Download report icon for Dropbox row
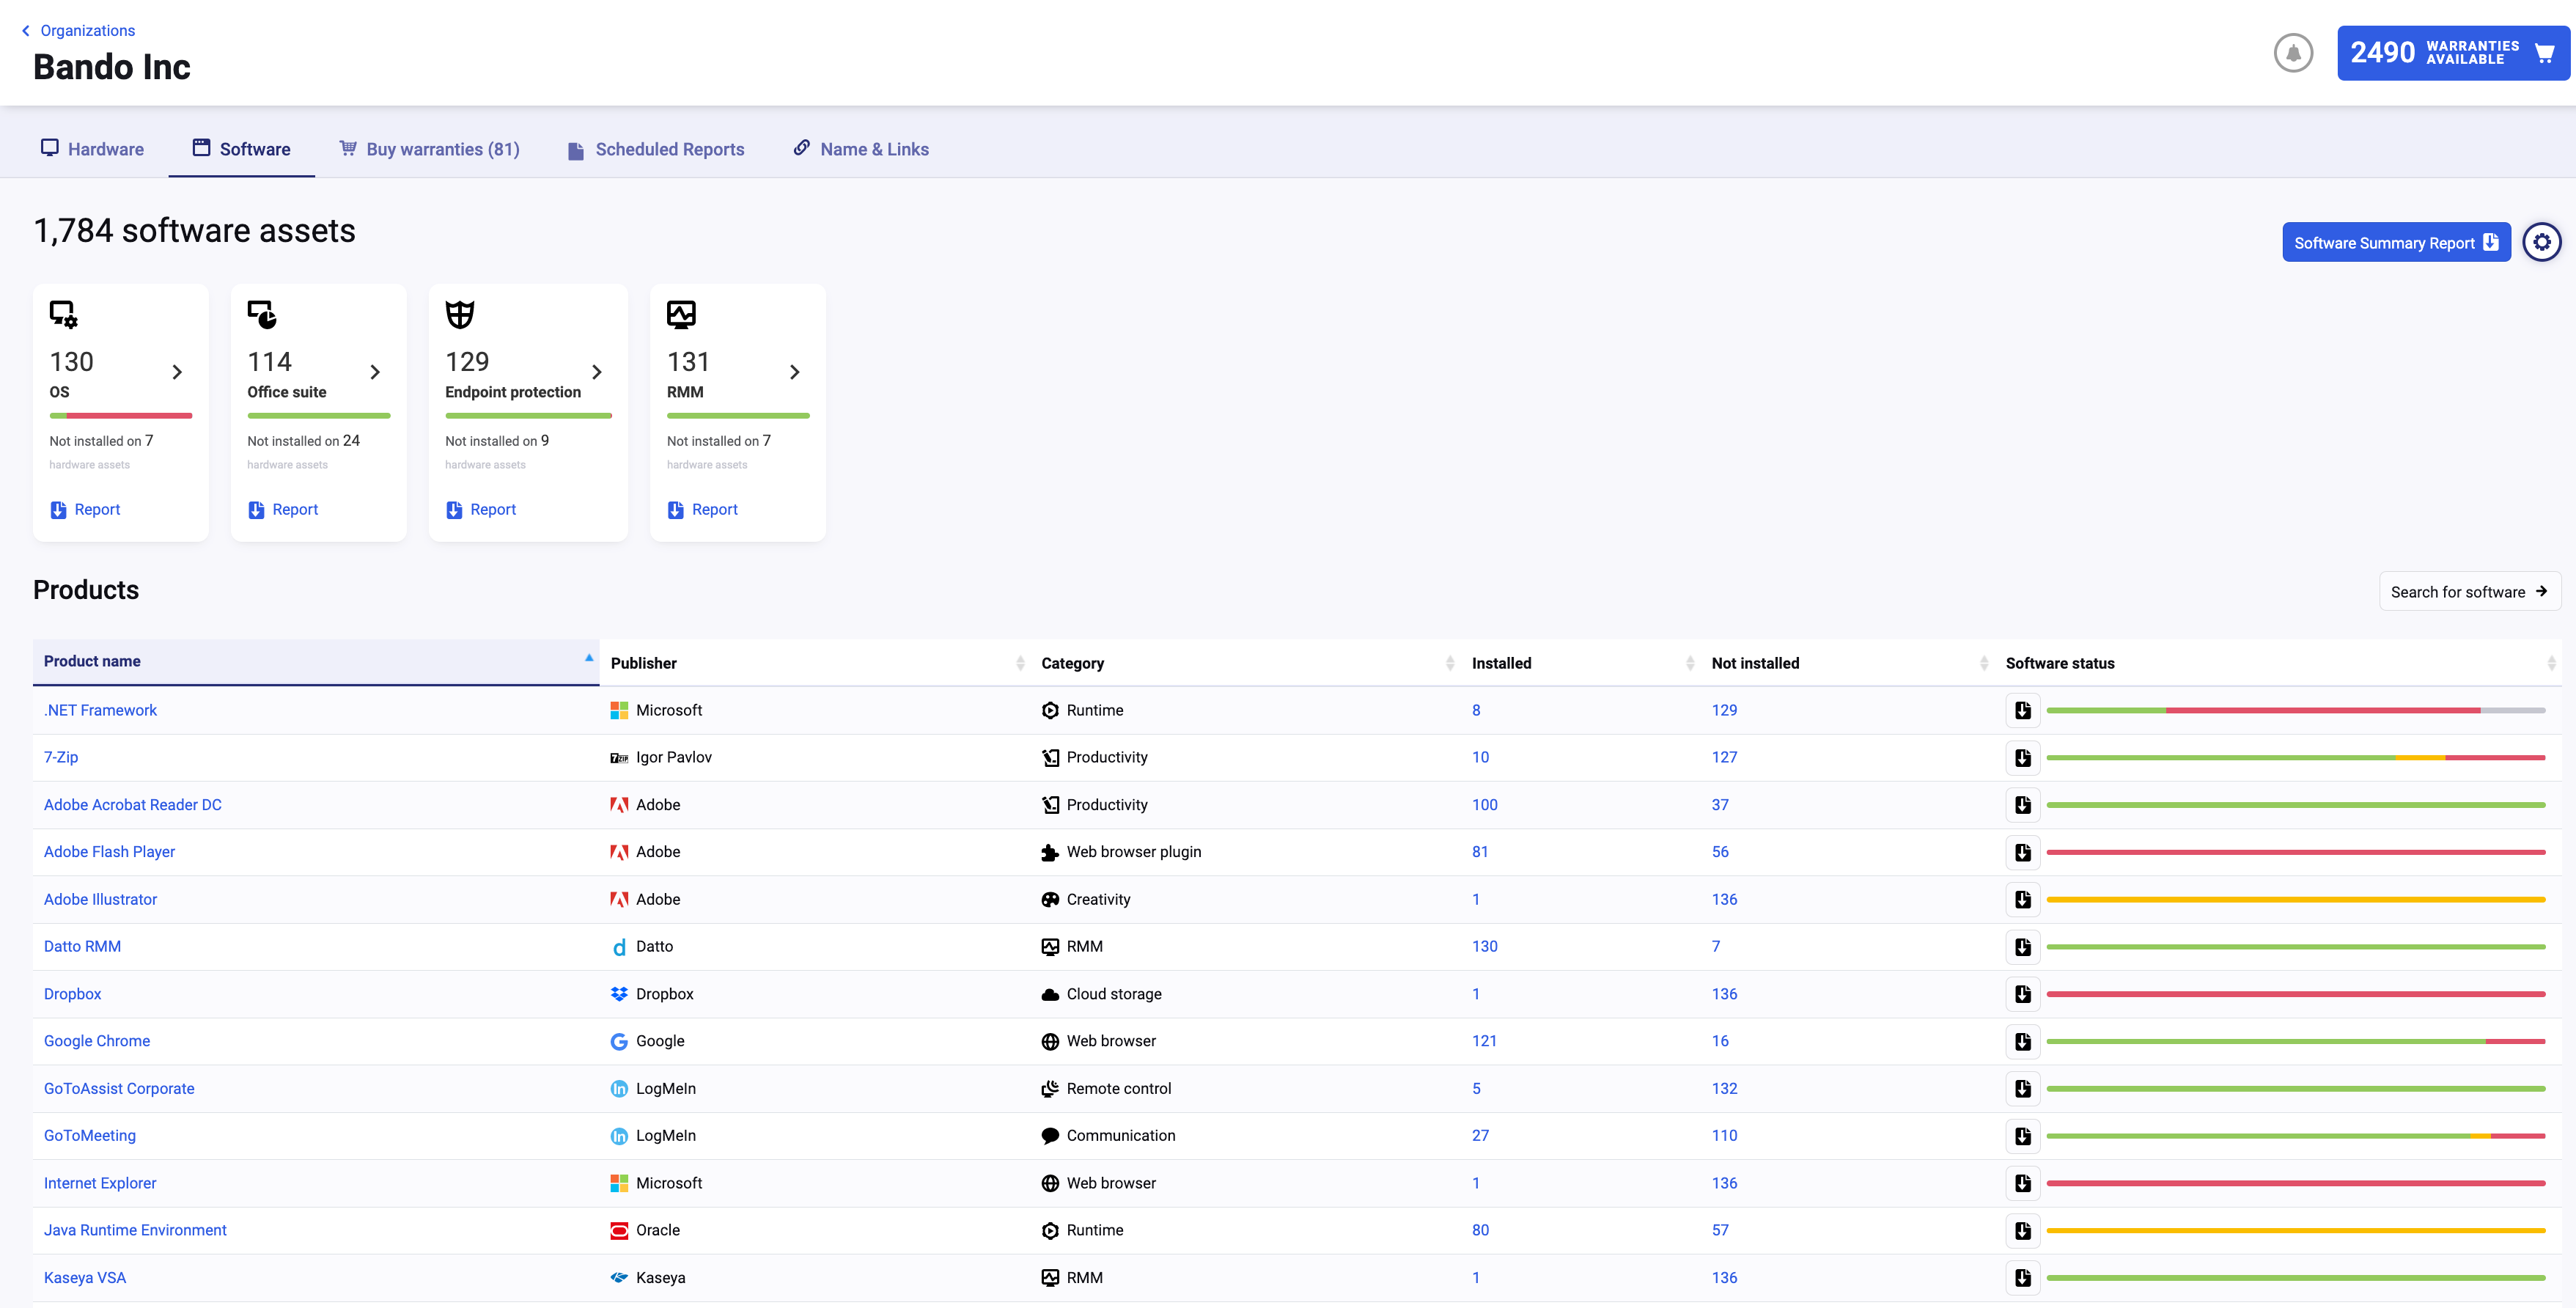 (2022, 994)
